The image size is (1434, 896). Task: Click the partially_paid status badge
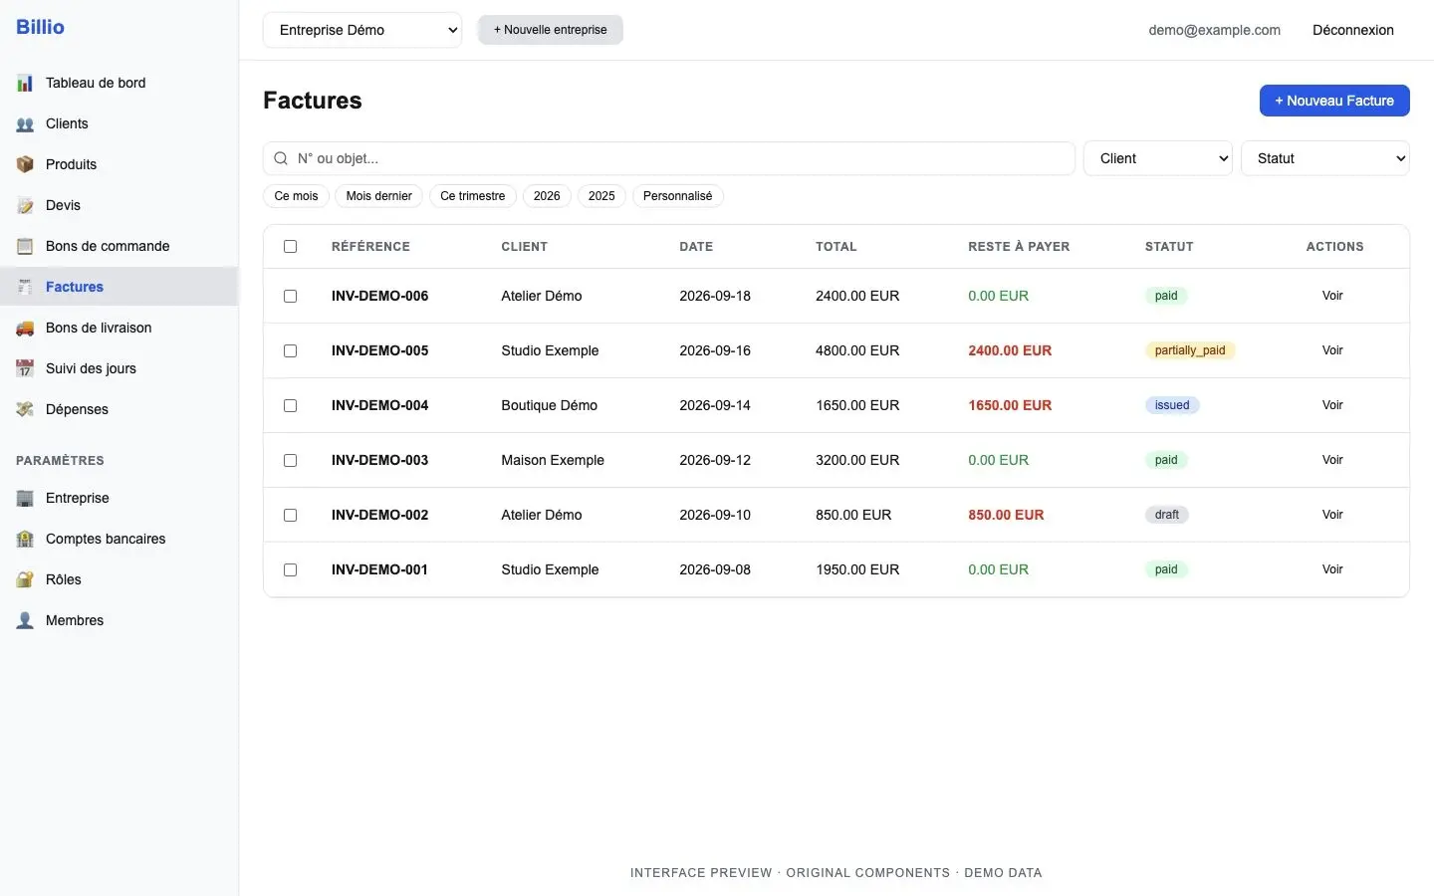pyautogui.click(x=1190, y=350)
